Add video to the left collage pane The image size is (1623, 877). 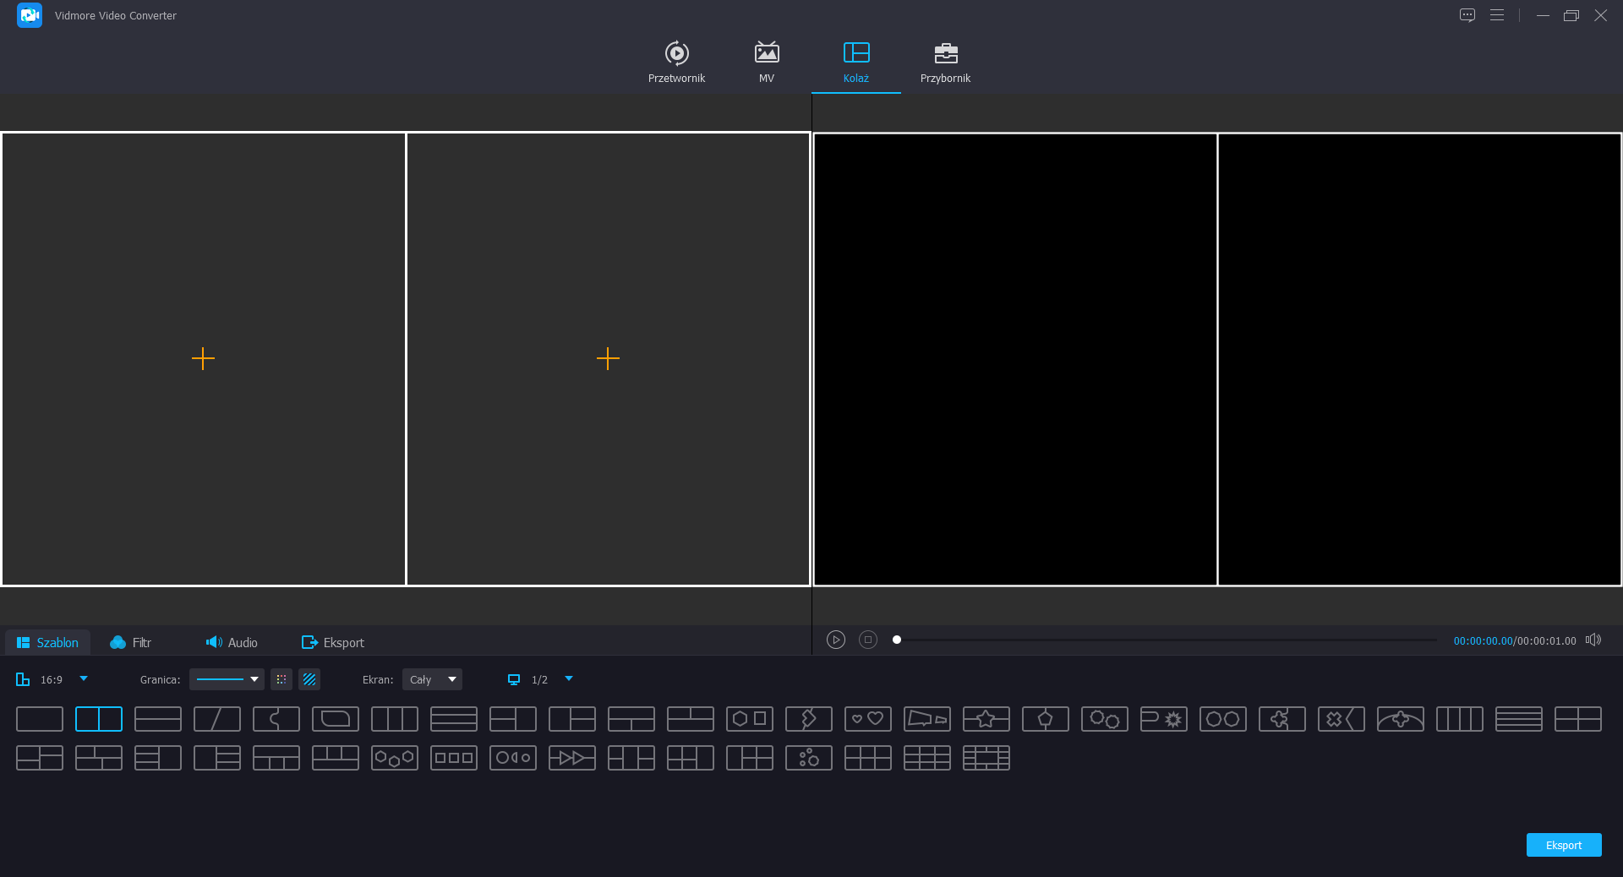pos(203,358)
